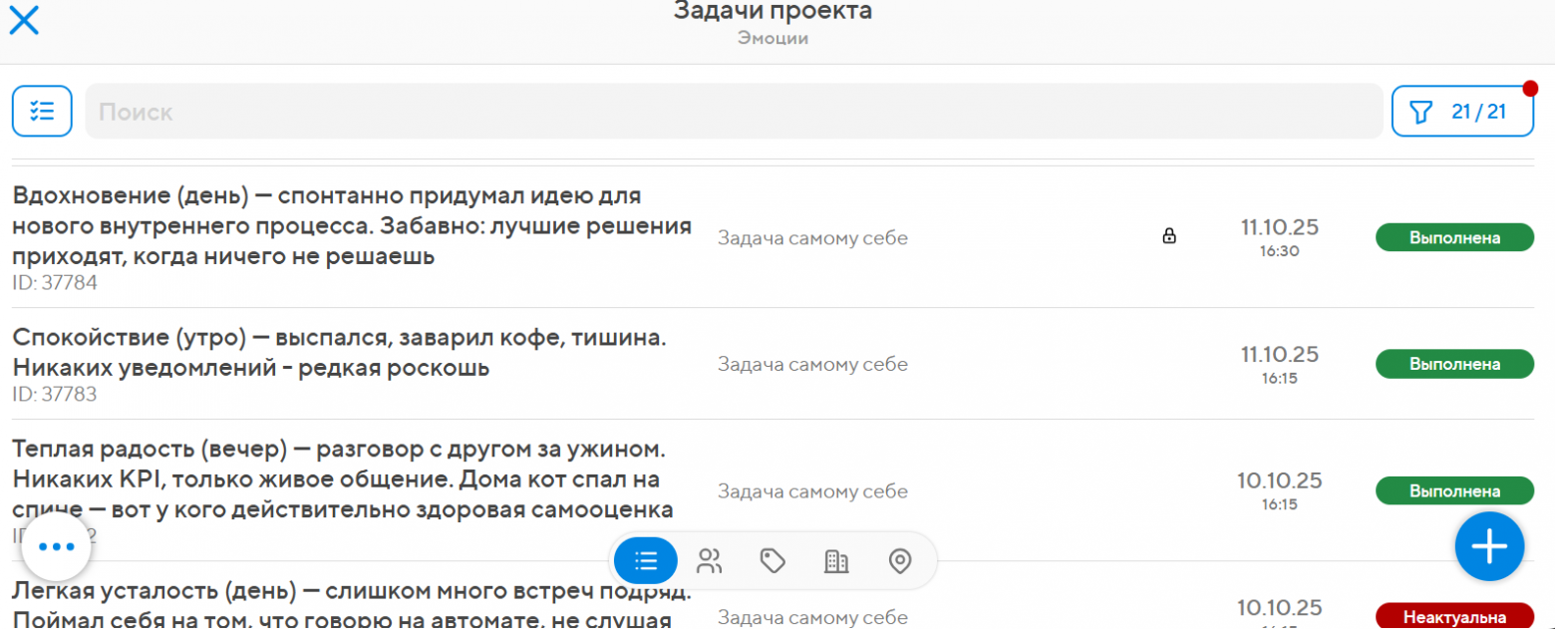Select the tag icon in the bottom bar
Image resolution: width=1555 pixels, height=629 pixels.
click(x=773, y=560)
